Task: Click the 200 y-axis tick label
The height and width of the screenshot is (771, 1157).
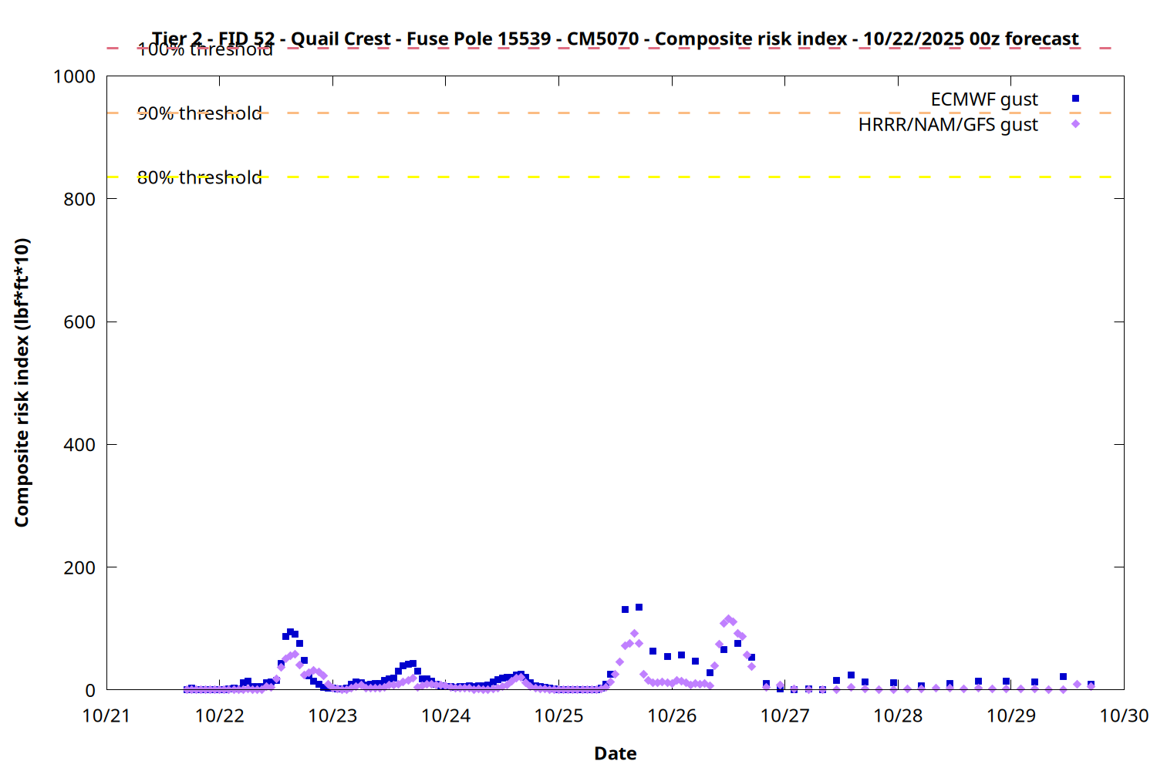Action: coord(79,567)
